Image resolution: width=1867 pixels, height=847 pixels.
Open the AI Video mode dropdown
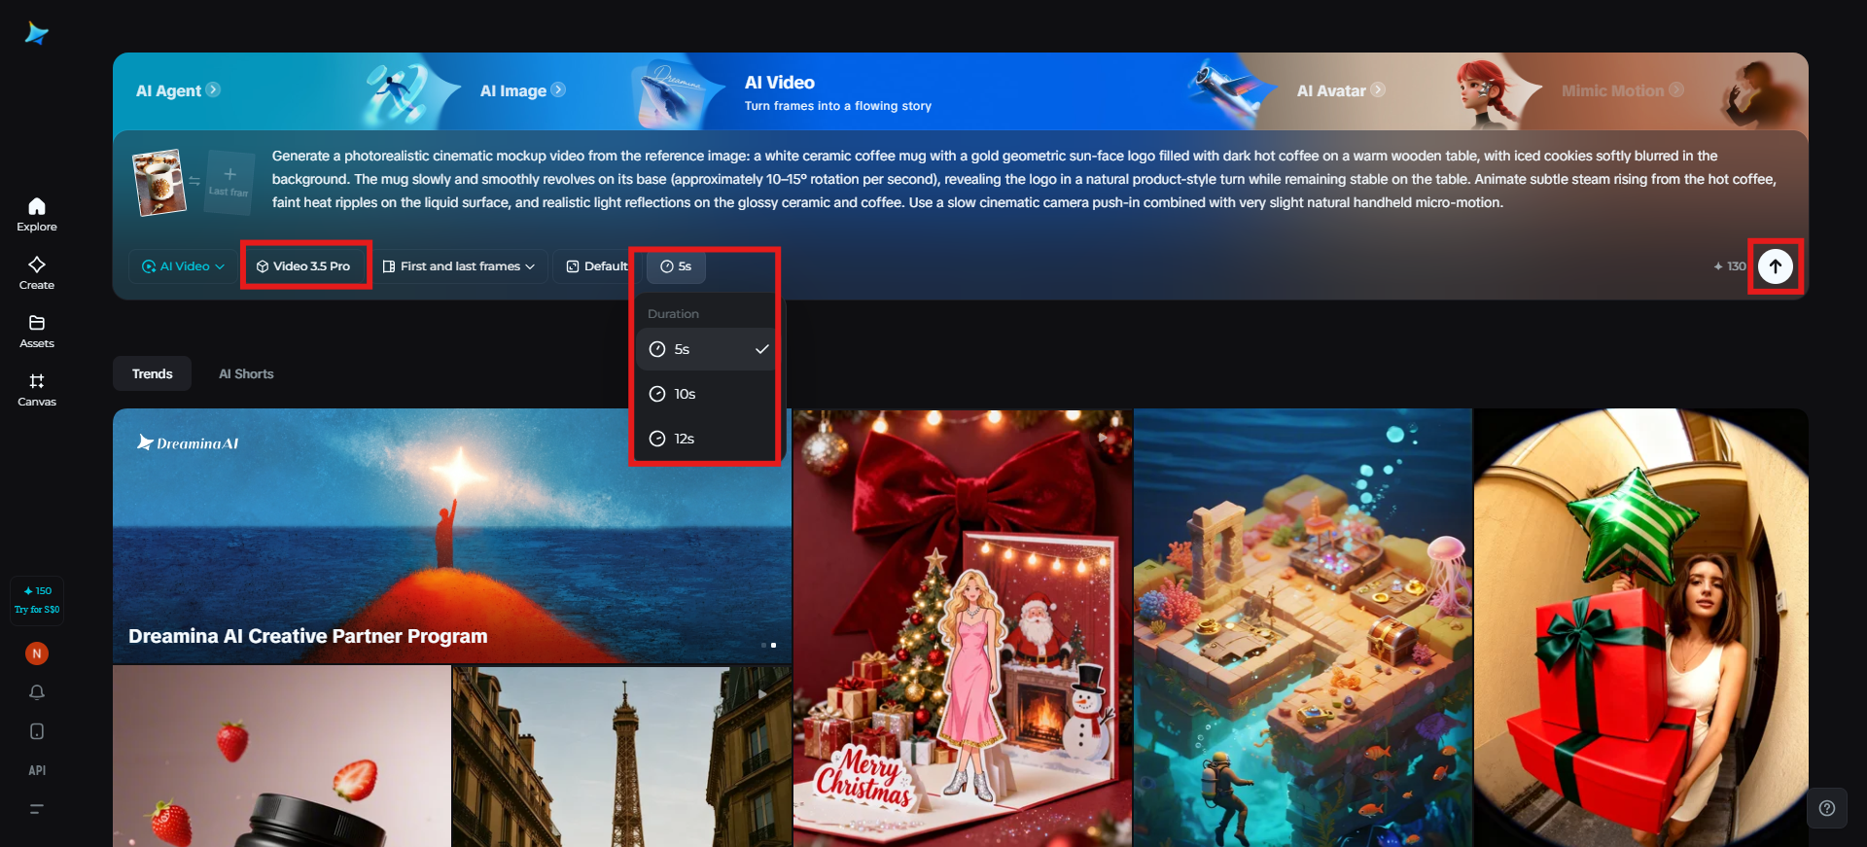click(x=183, y=266)
